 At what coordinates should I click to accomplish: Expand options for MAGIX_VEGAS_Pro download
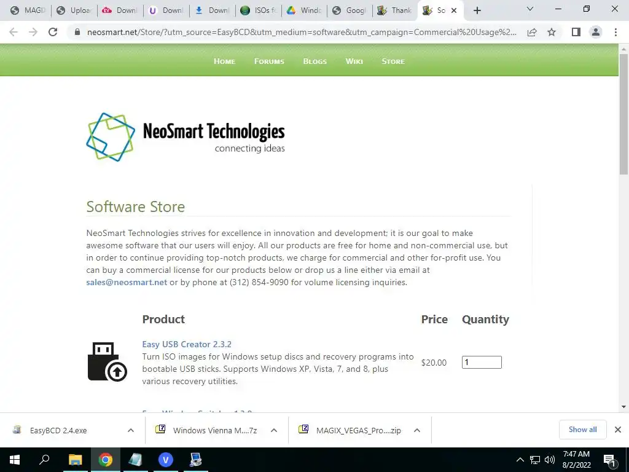pos(417,430)
